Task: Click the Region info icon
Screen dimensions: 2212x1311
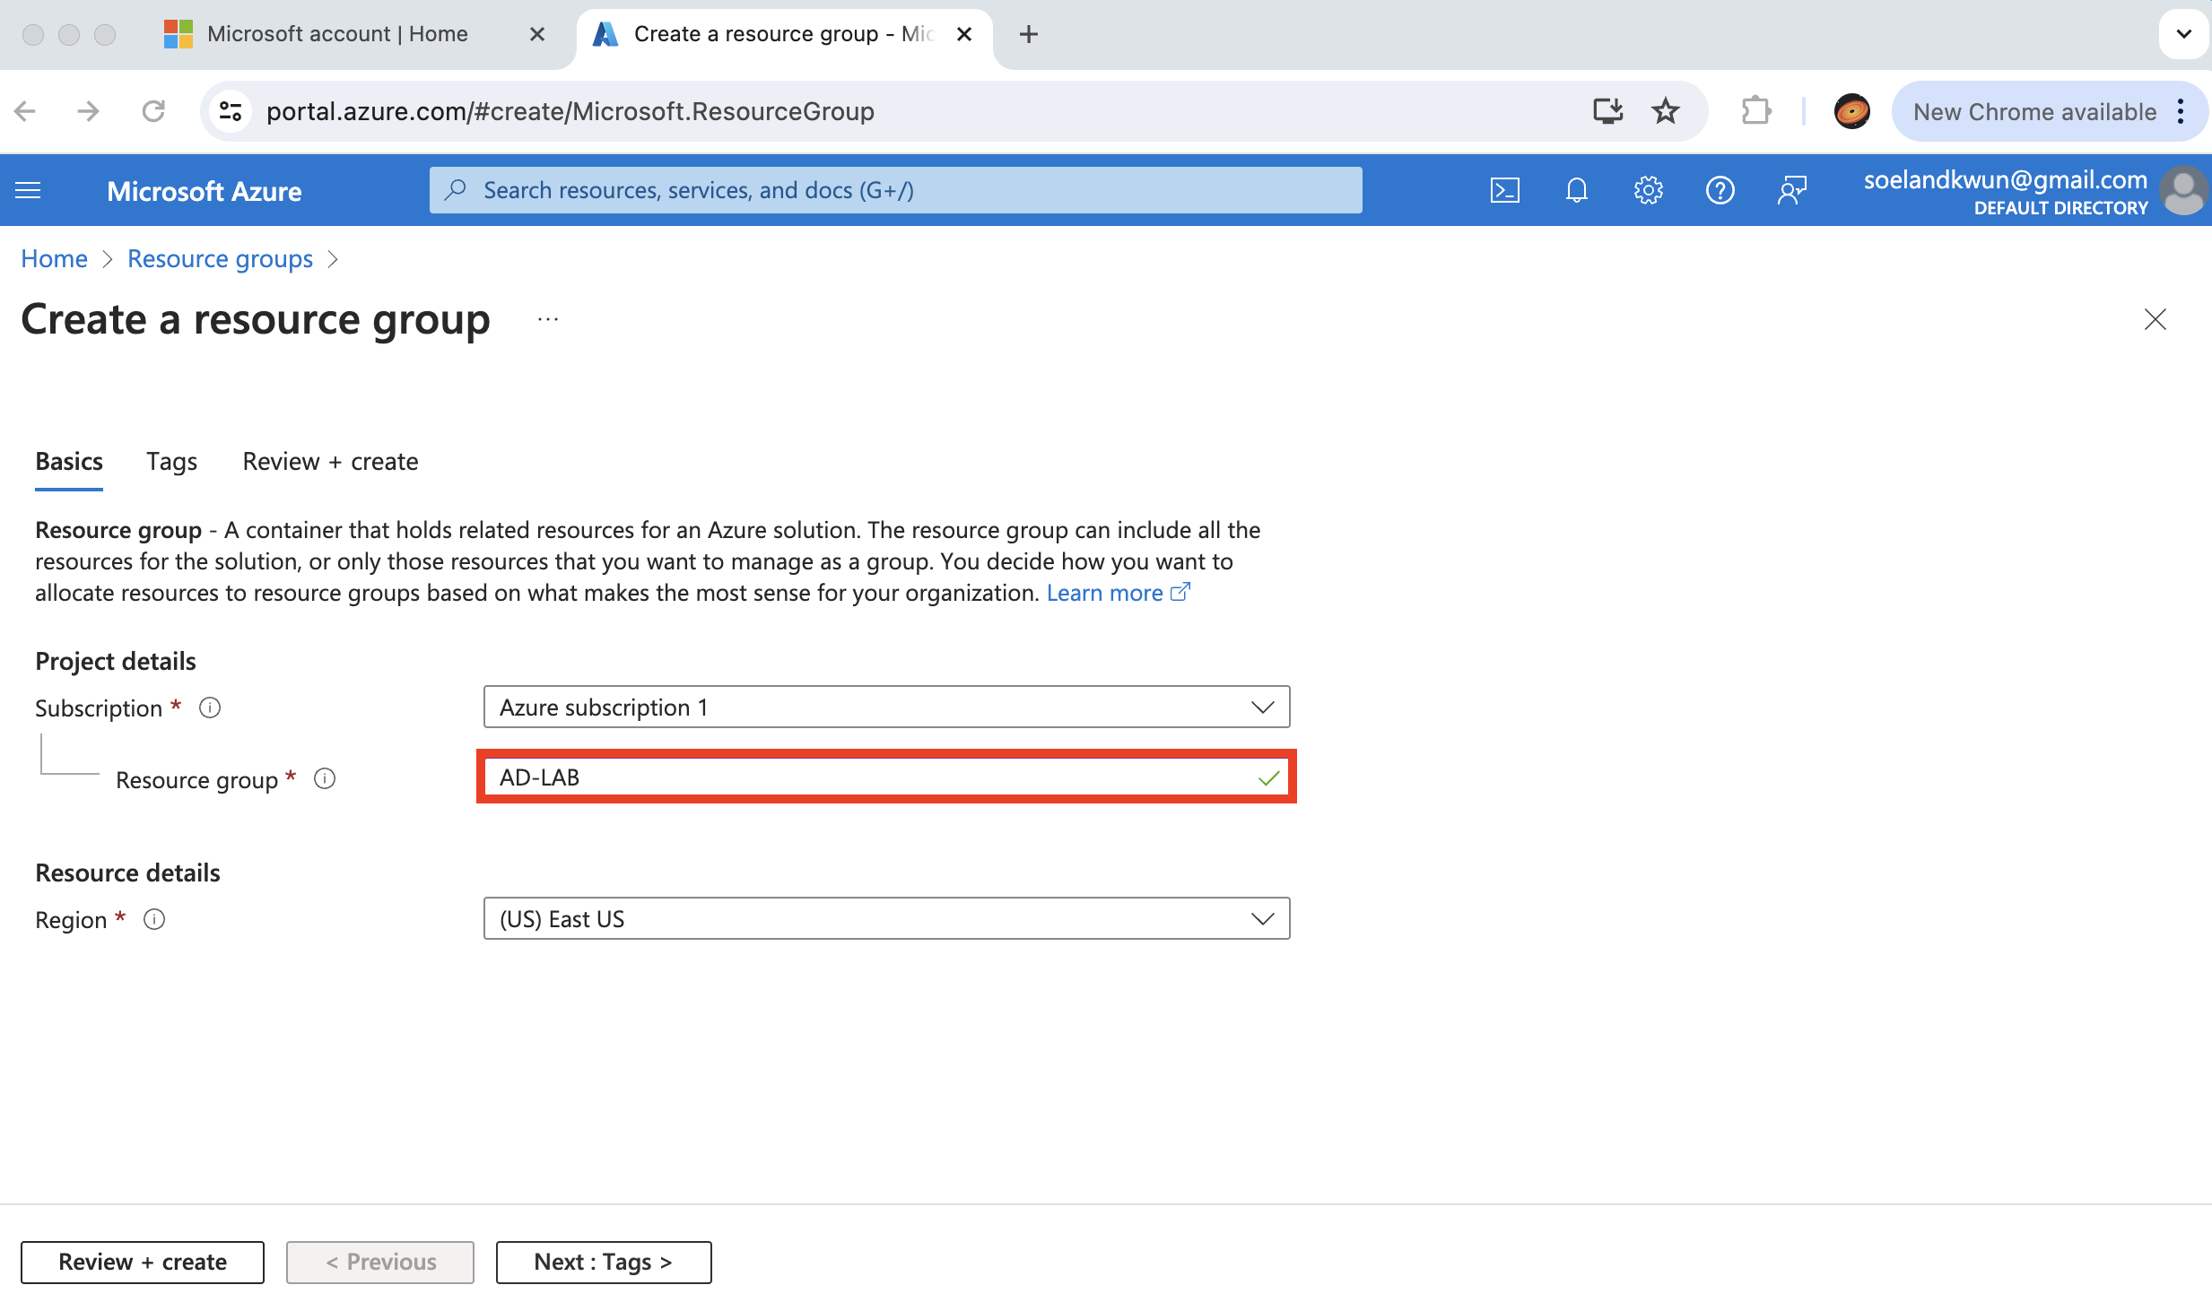Action: (x=154, y=919)
